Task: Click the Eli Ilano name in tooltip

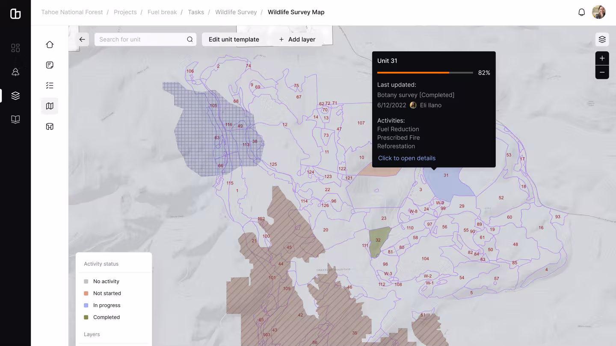Action: (x=431, y=105)
